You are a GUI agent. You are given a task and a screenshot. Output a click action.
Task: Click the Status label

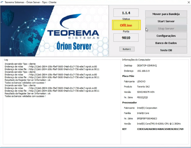126,19
